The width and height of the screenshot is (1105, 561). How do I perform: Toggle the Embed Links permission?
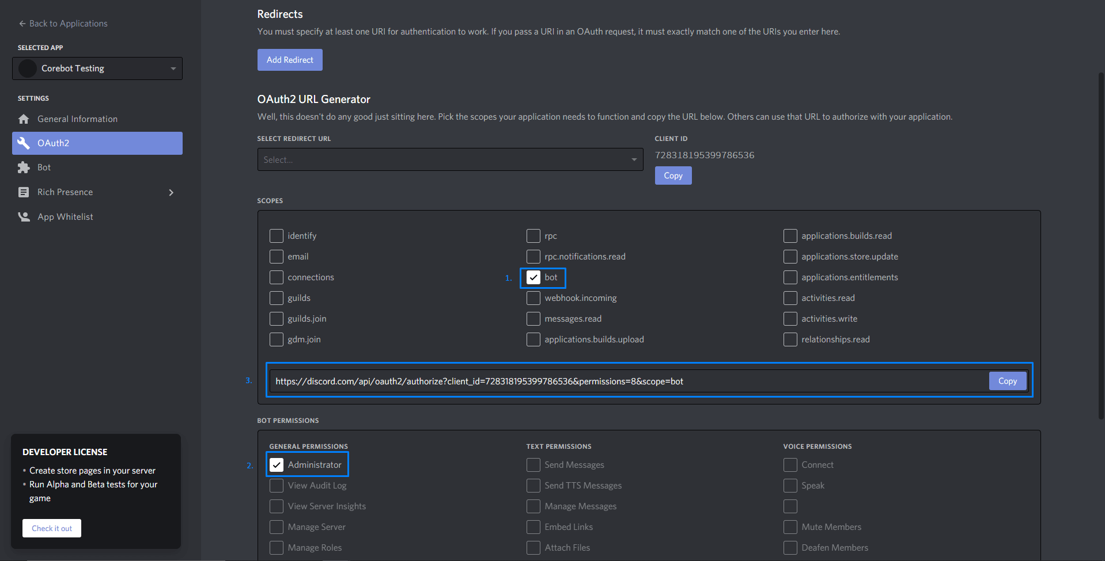point(533,527)
